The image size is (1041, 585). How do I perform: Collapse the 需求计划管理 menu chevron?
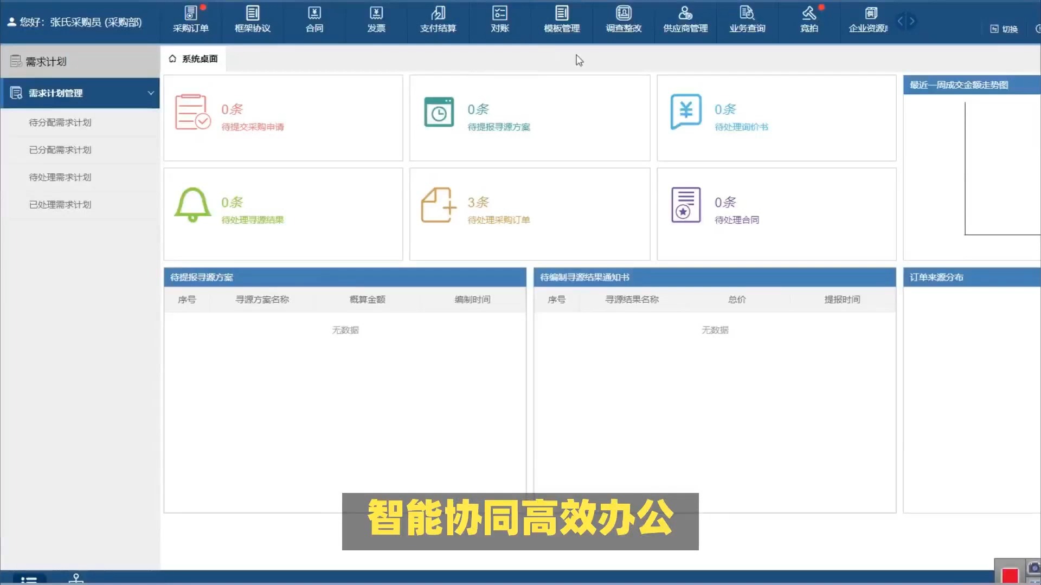(151, 93)
